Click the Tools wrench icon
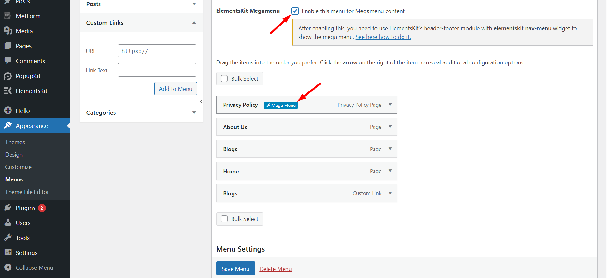Viewport: 607px width, 278px height. 8,238
